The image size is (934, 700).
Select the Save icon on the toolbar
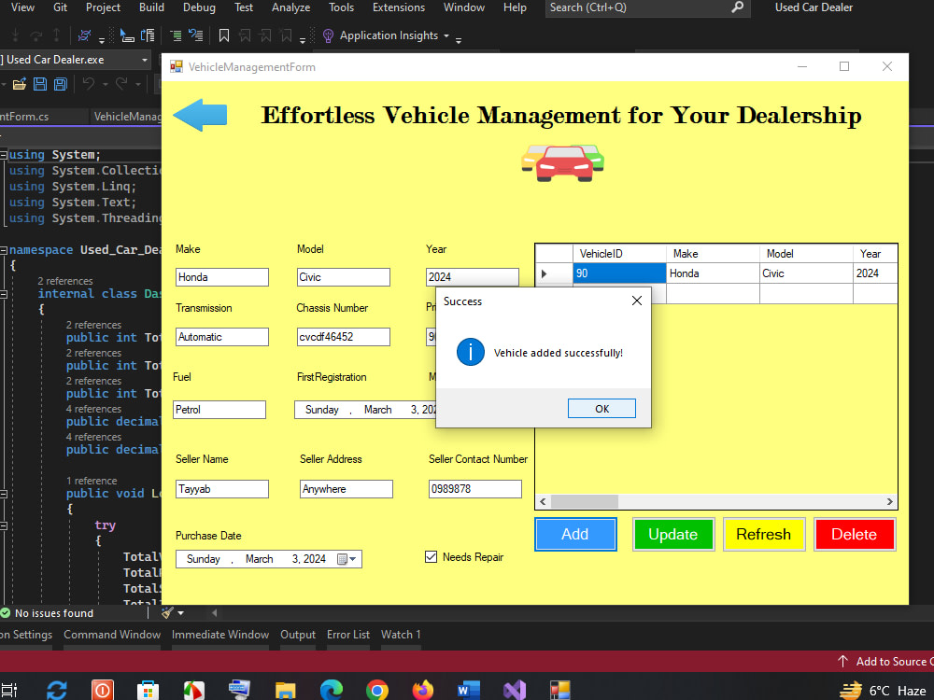(41, 84)
